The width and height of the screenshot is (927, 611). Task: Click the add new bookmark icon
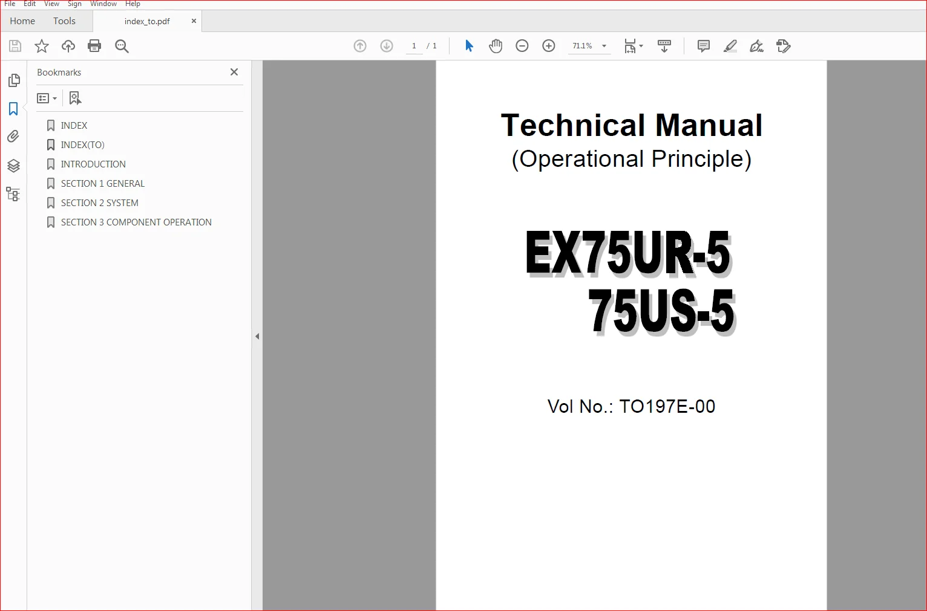point(75,98)
